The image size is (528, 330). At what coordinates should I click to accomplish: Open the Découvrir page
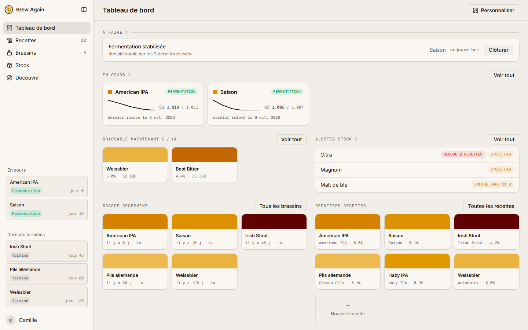[x=47, y=78]
